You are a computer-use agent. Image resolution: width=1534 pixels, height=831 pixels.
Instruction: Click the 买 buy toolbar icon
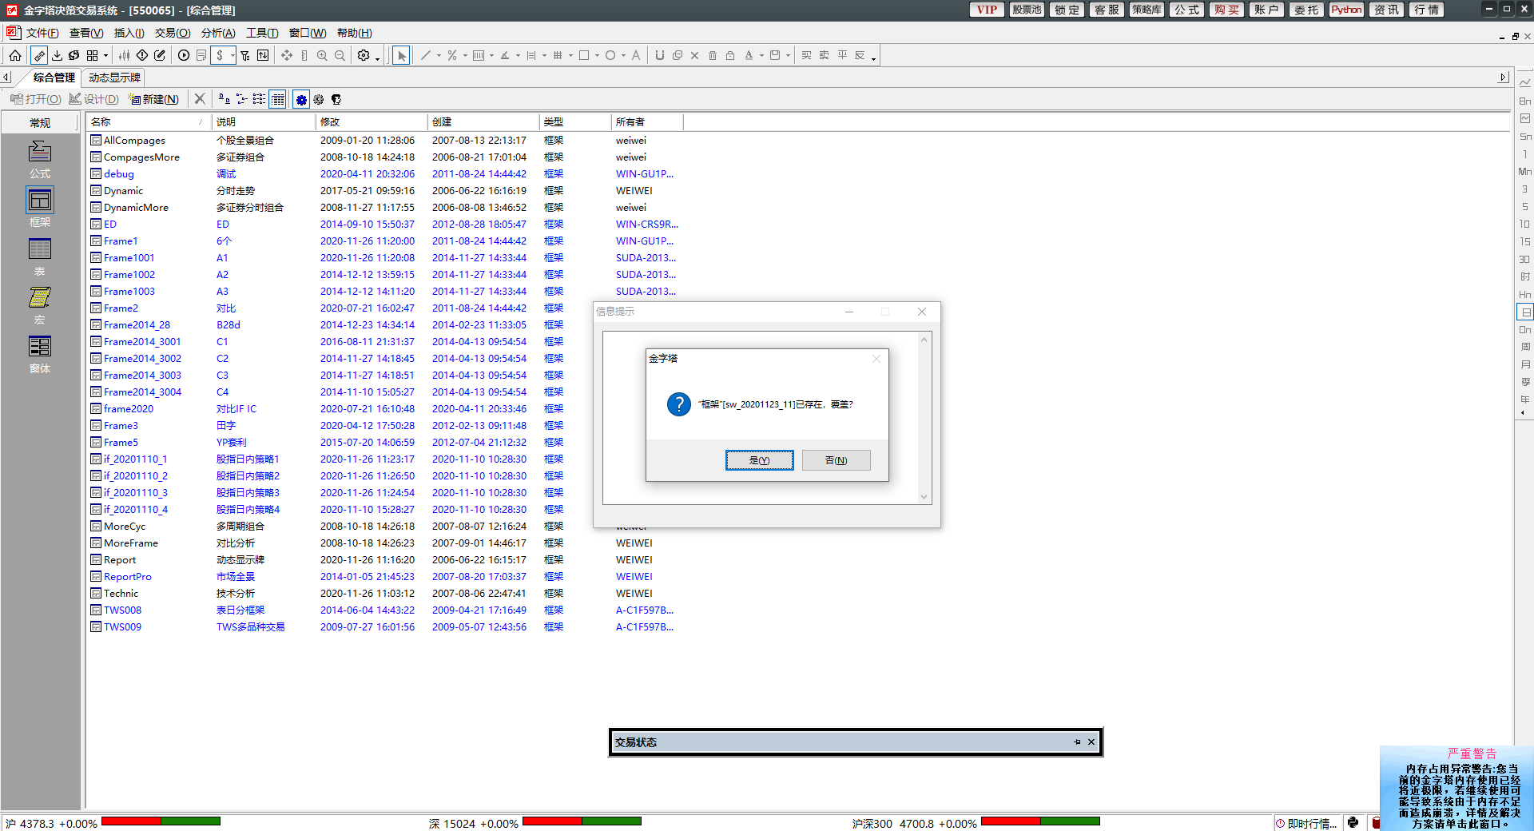coord(806,55)
